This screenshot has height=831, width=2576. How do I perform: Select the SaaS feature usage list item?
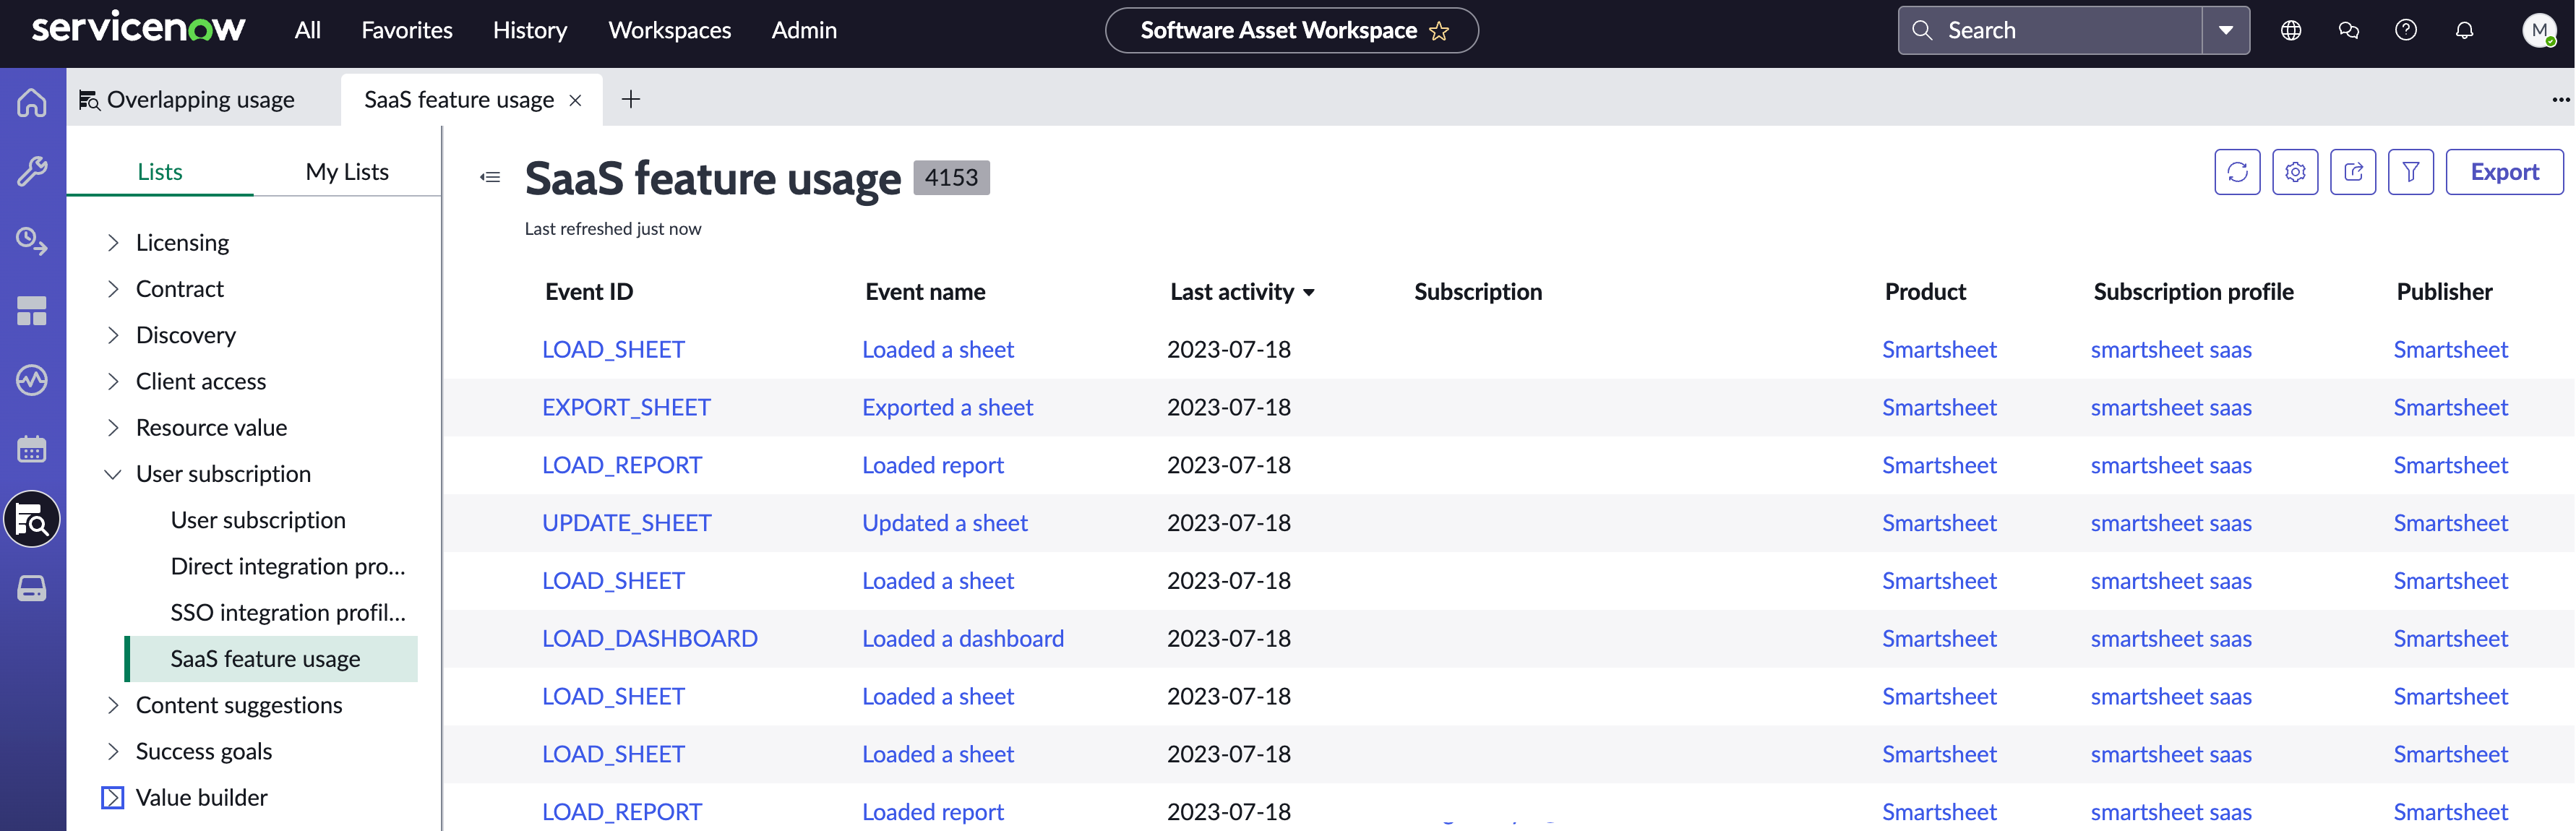(x=272, y=659)
